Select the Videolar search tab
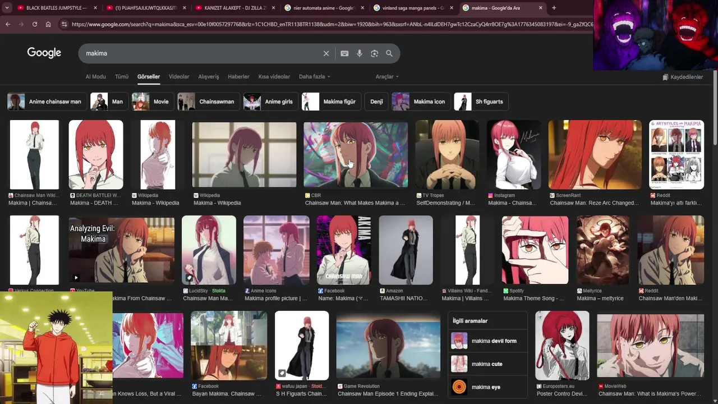 point(179,76)
